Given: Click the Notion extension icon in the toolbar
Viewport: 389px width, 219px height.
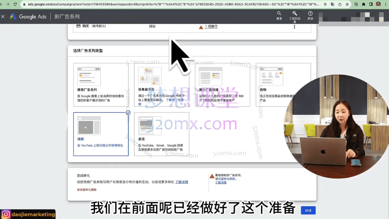Looking at the screenshot, I should [356, 4].
